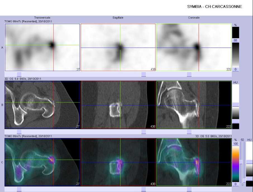Click slice slider thumb under fused sagittal view
Viewport: 253px width, 192px height.
(144, 189)
